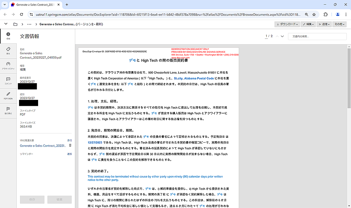Open a new browser tab with plus
Image resolution: width=351 pixels, height=208 pixels.
coord(67,4)
